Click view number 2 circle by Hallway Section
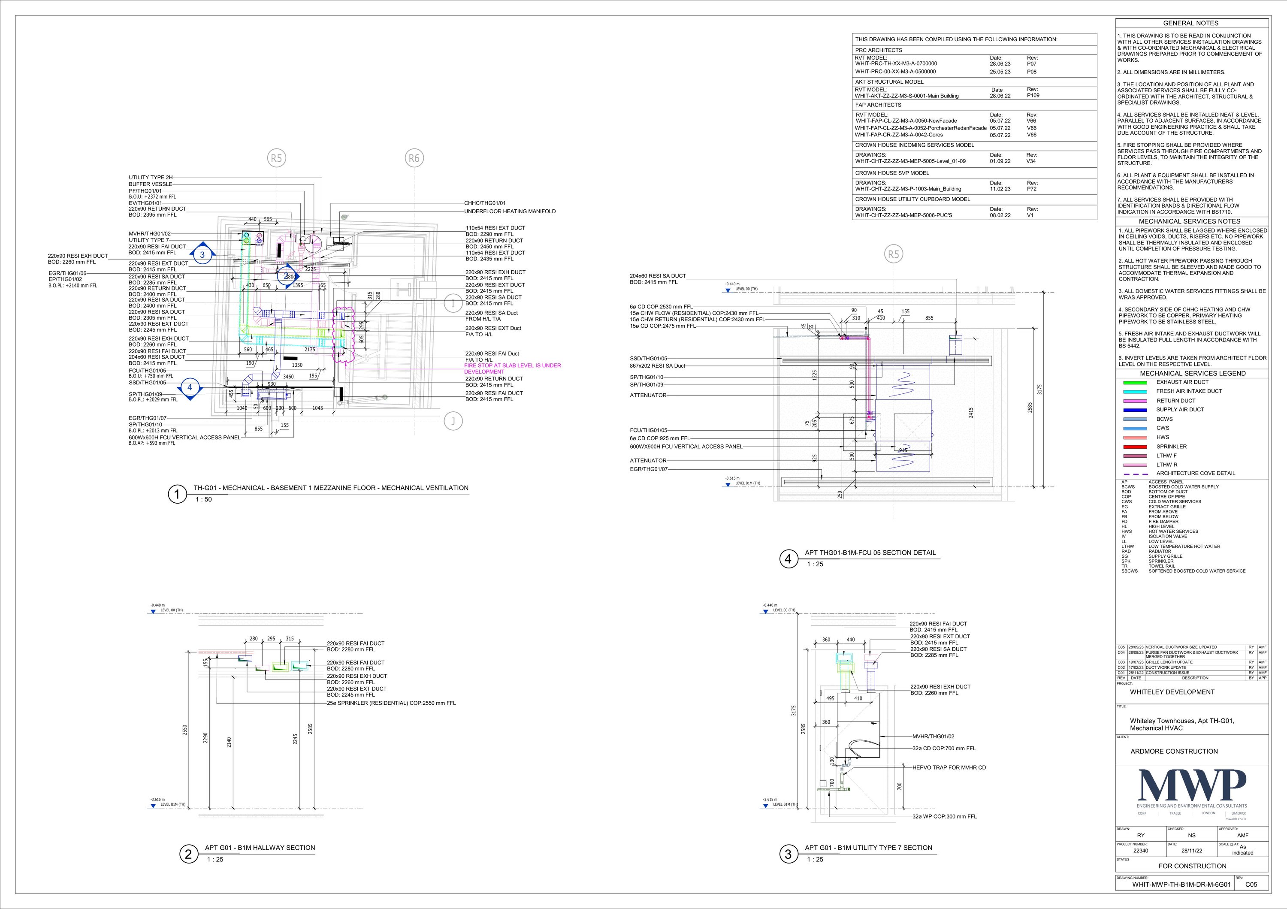The height and width of the screenshot is (909, 1287). [188, 854]
